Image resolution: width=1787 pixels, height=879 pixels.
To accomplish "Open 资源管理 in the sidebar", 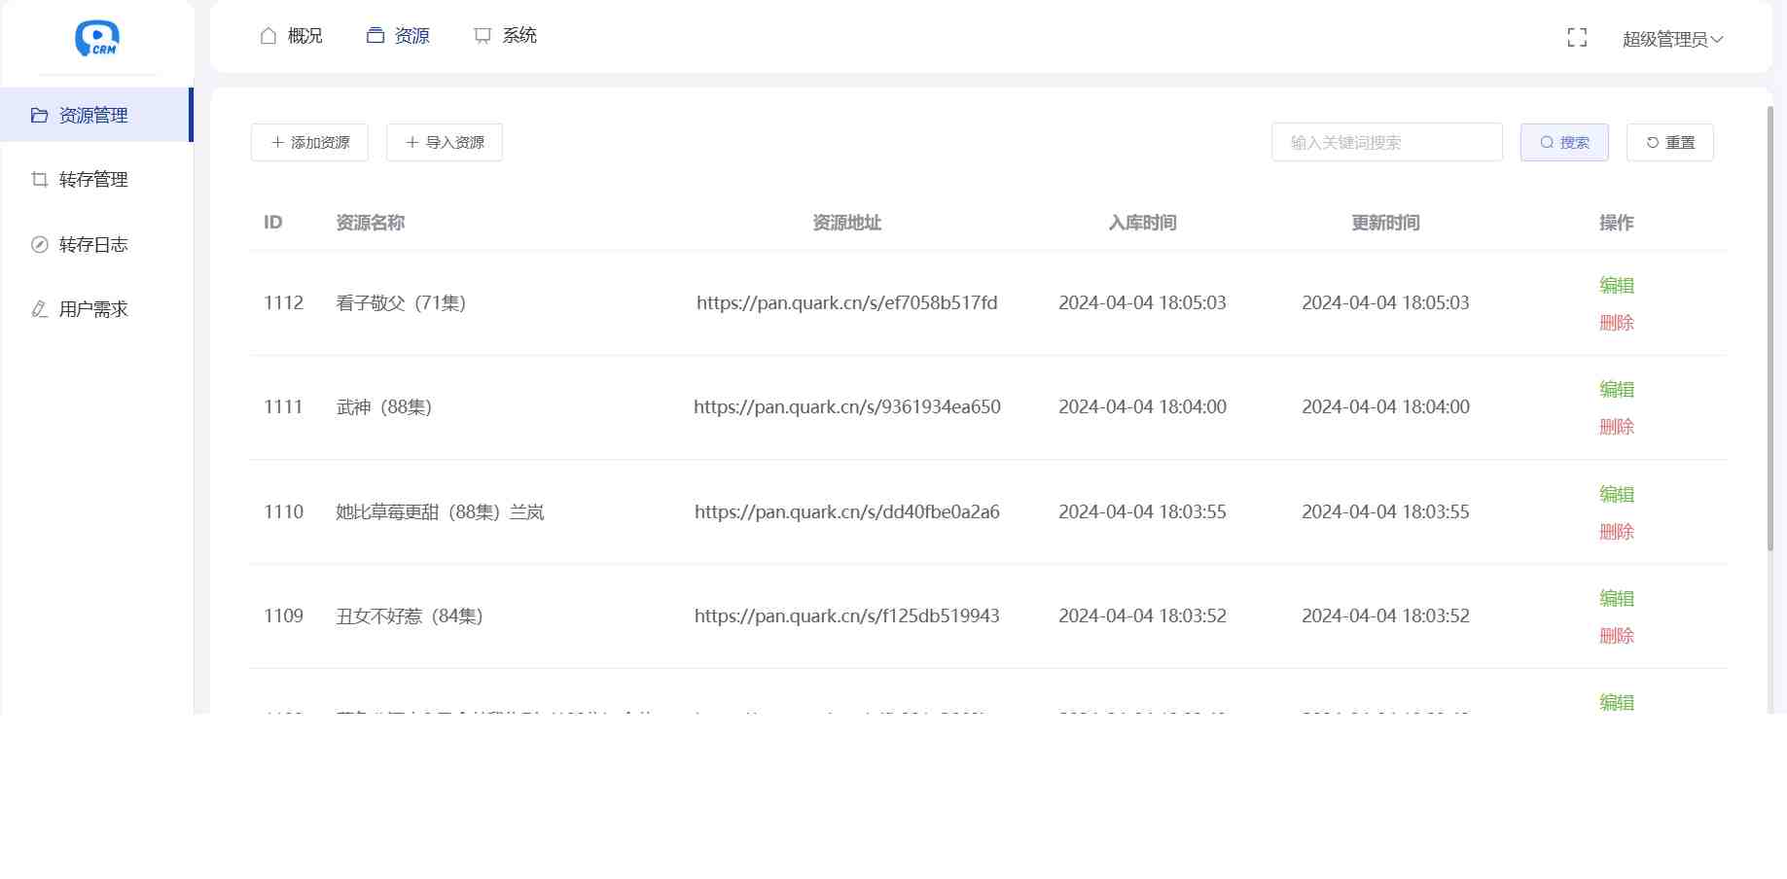I will point(93,116).
